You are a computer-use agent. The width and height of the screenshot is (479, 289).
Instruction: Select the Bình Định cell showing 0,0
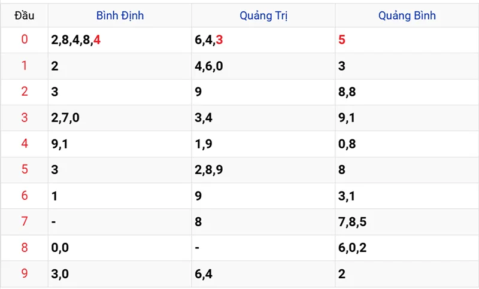coord(60,248)
